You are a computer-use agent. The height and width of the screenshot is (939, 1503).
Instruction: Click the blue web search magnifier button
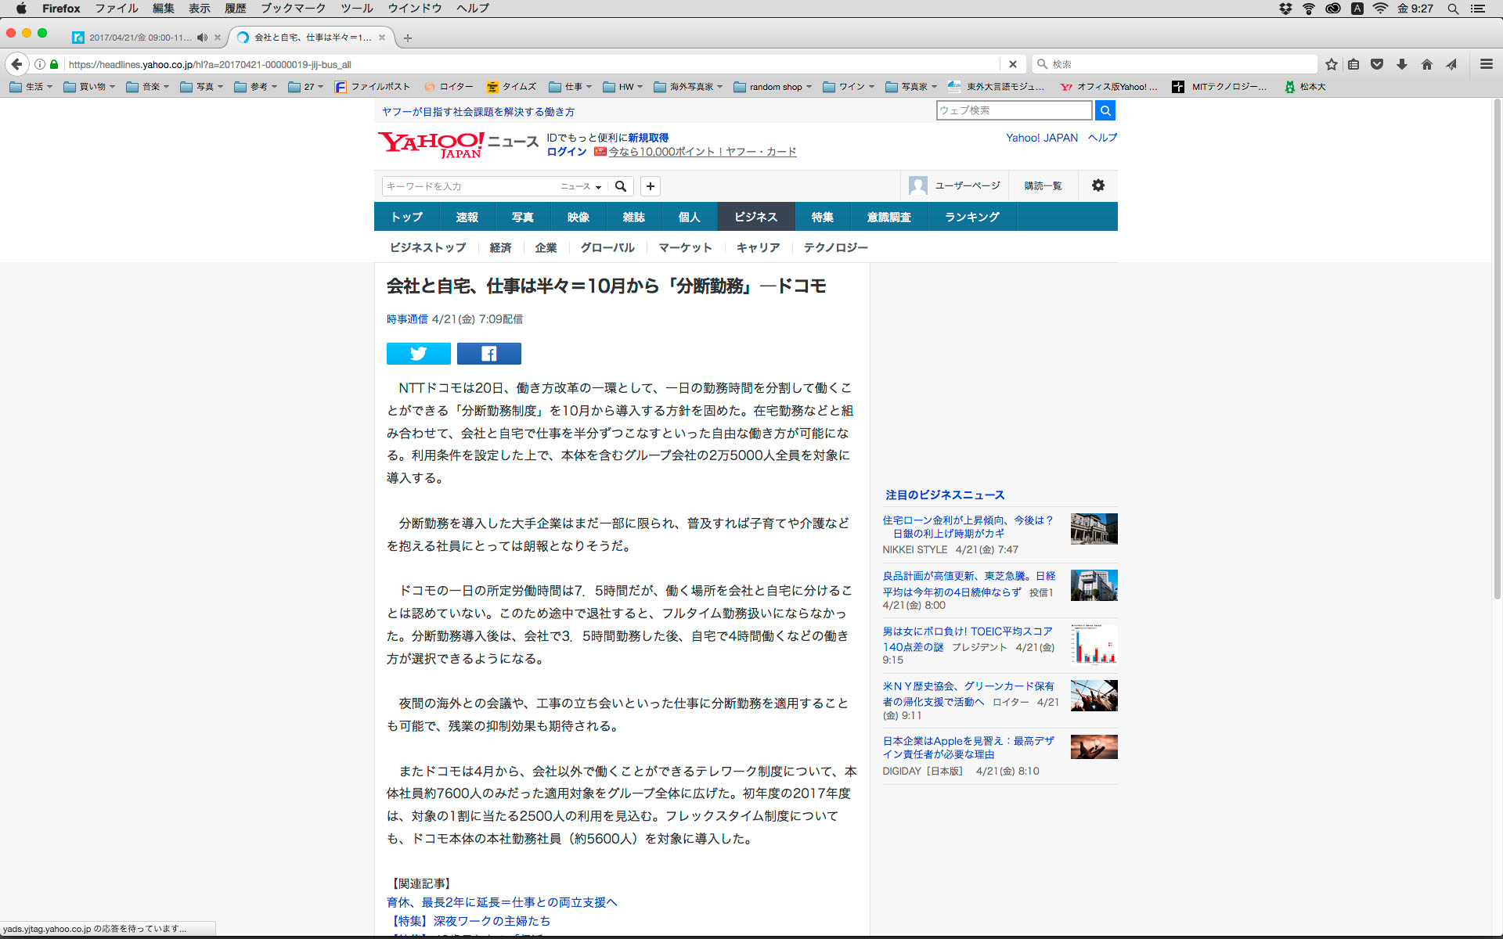point(1105,110)
